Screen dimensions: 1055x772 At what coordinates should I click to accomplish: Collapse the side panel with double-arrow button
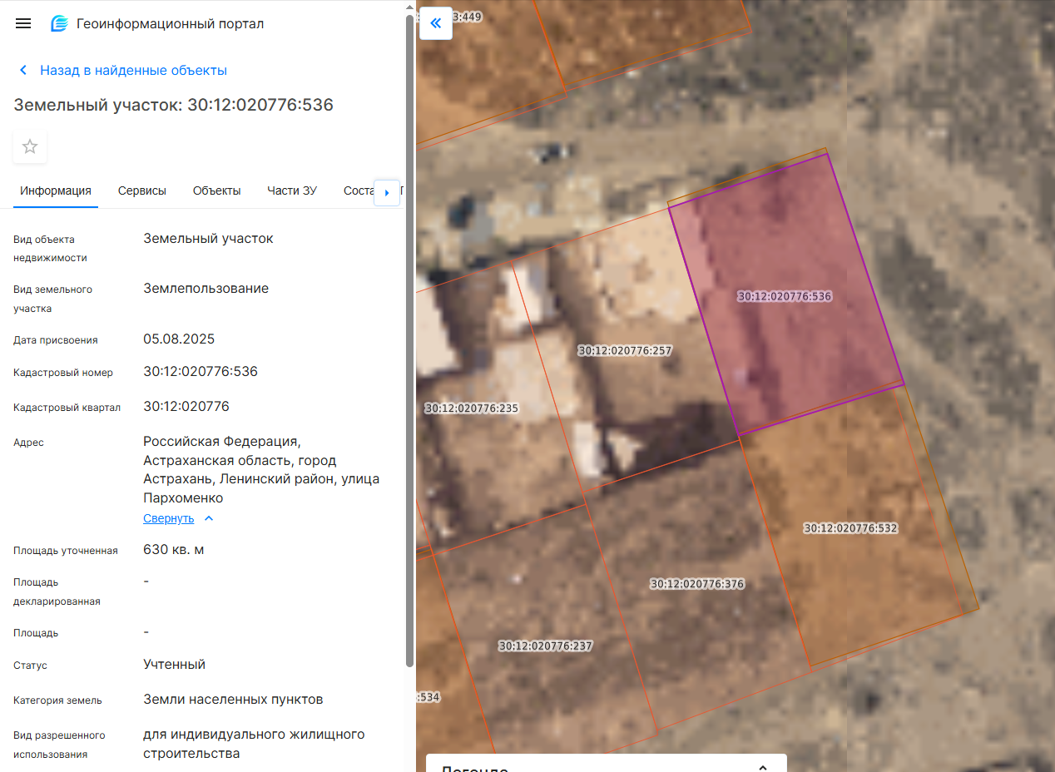coord(435,23)
